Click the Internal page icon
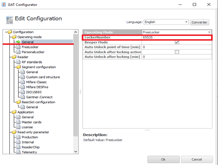This screenshot has width=218, height=165. [18, 142]
